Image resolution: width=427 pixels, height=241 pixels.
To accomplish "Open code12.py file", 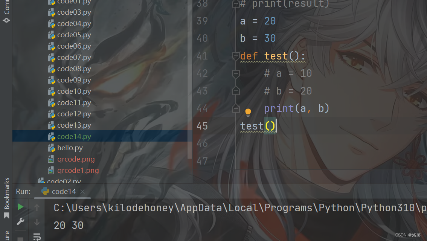I will click(x=74, y=114).
